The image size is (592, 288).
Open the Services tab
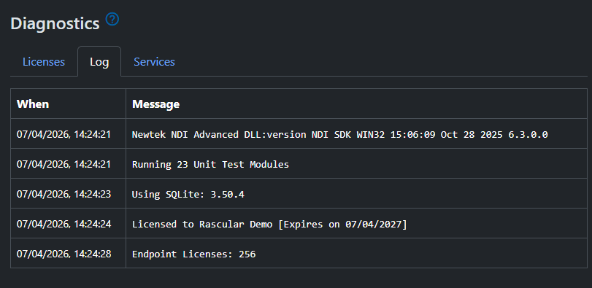pos(154,62)
